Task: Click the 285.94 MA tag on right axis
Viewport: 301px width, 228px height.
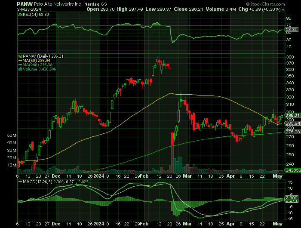Action: [x=293, y=123]
